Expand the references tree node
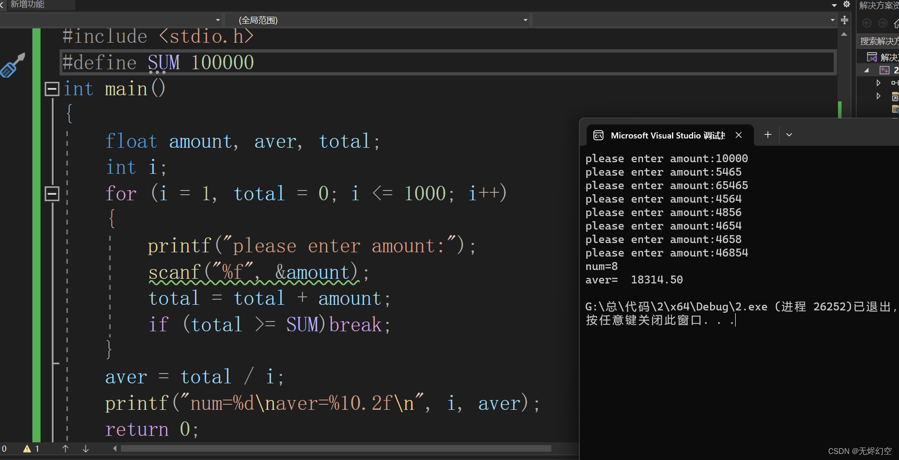The width and height of the screenshot is (899, 460). pos(879,83)
